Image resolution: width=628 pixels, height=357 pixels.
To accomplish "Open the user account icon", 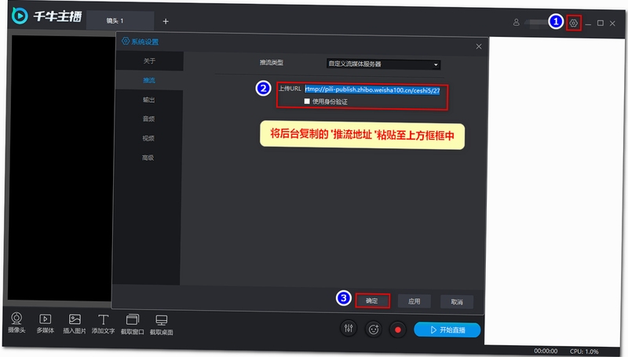I will (517, 23).
